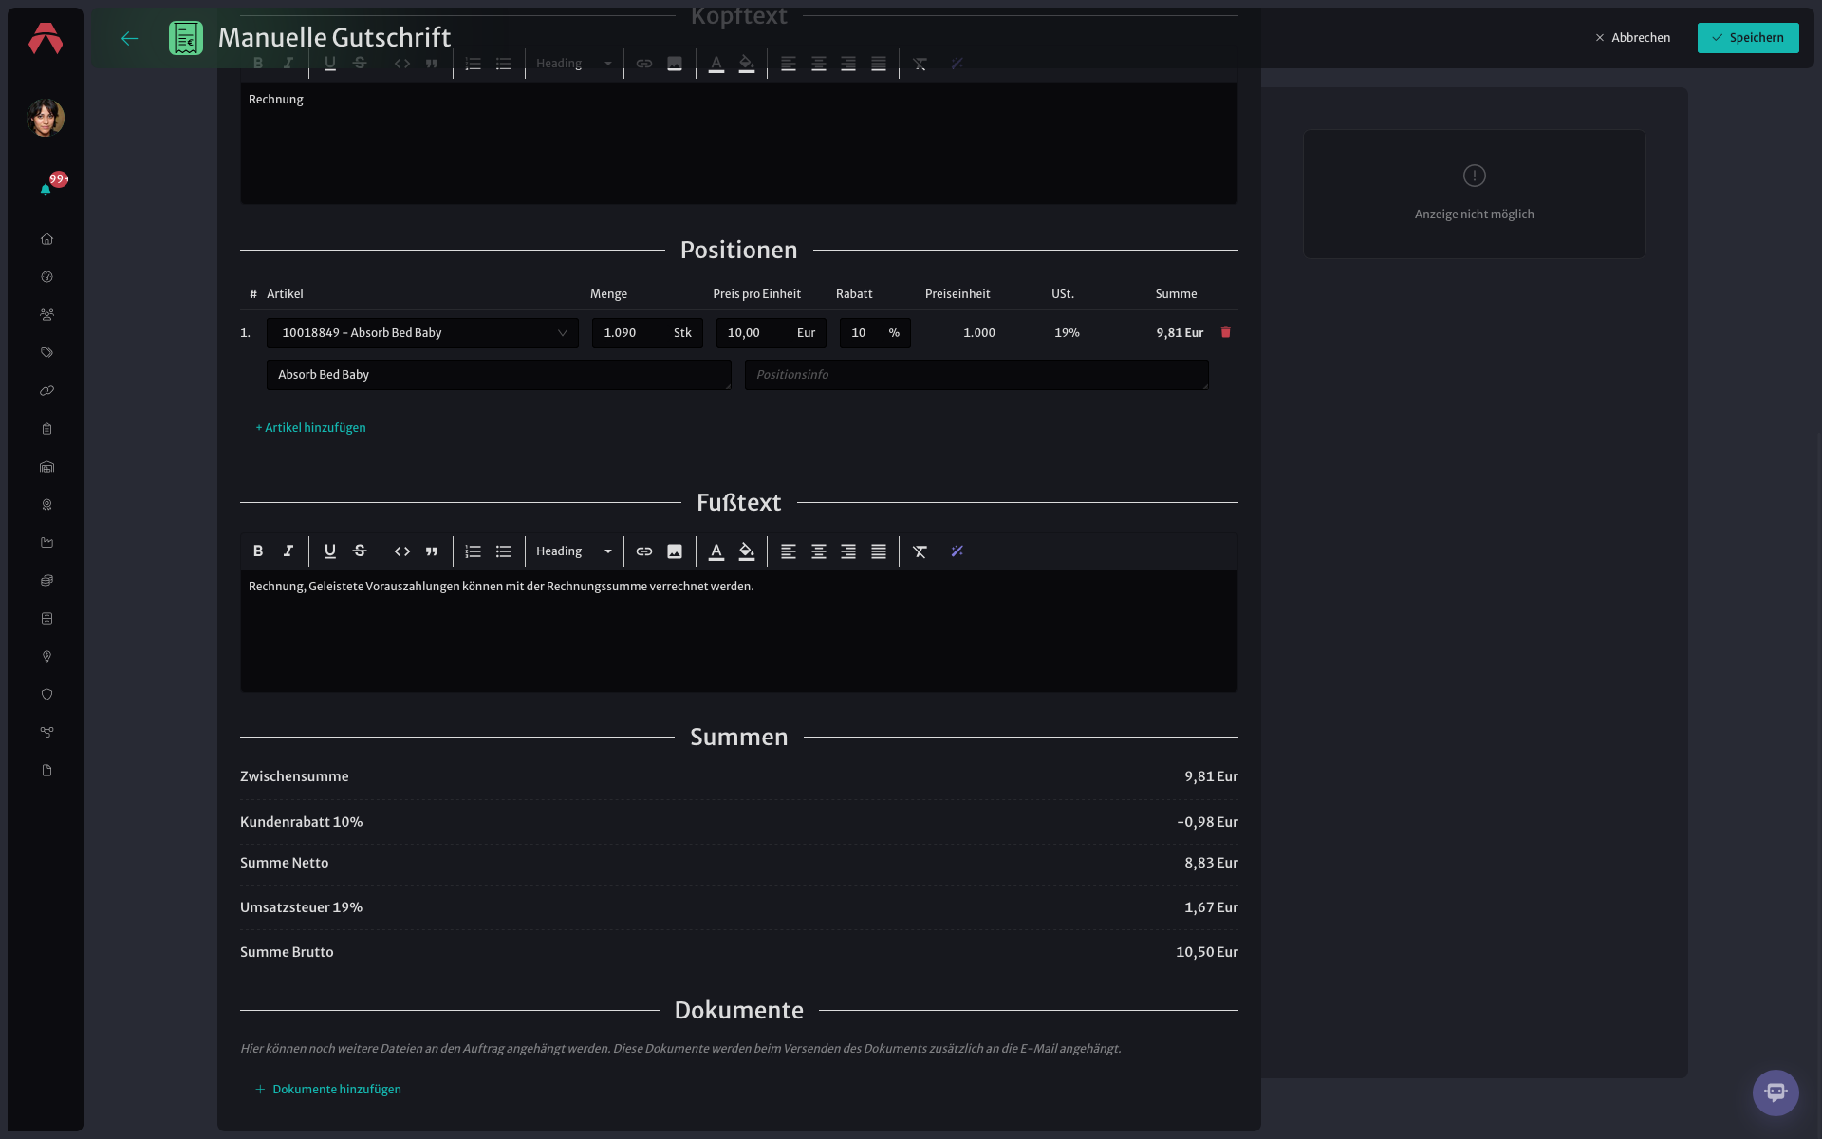This screenshot has height=1139, width=1822.
Task: Open Heading dropdown in Fußtext toolbar
Action: tap(574, 551)
